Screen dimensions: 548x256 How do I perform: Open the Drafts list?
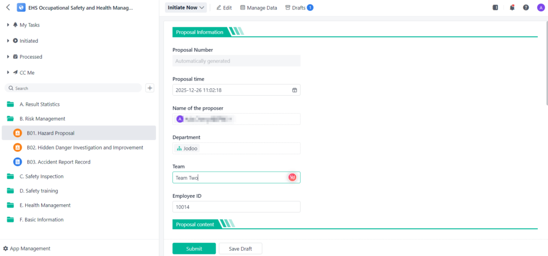click(299, 8)
